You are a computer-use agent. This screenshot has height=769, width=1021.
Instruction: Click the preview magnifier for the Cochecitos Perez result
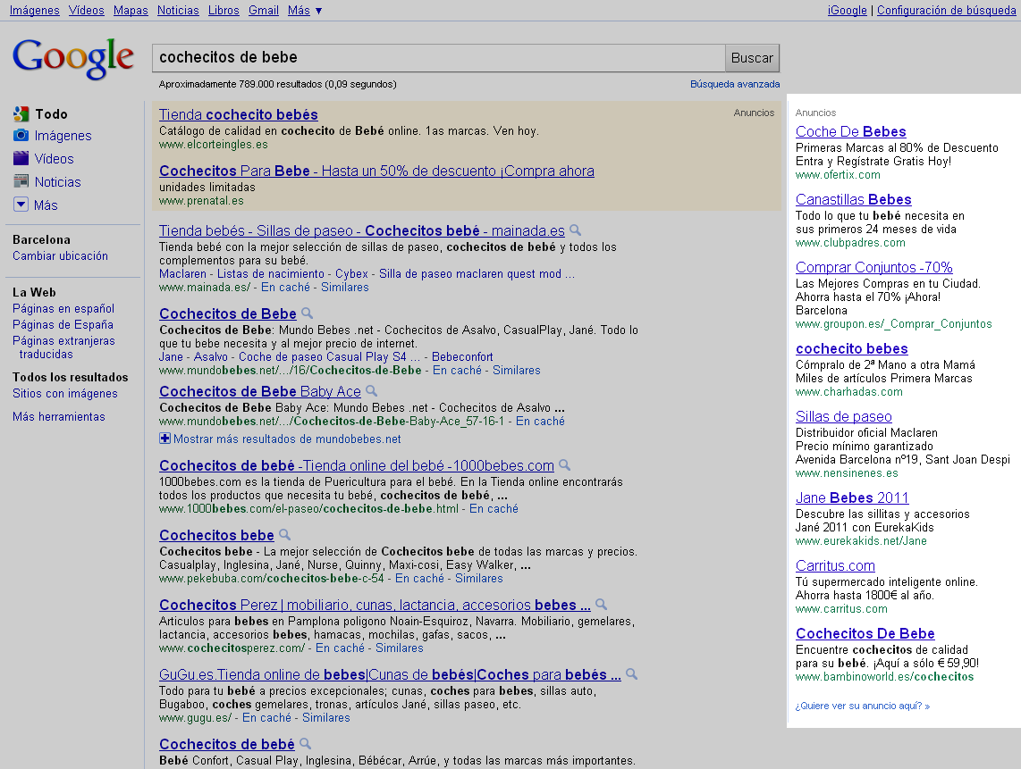point(601,605)
